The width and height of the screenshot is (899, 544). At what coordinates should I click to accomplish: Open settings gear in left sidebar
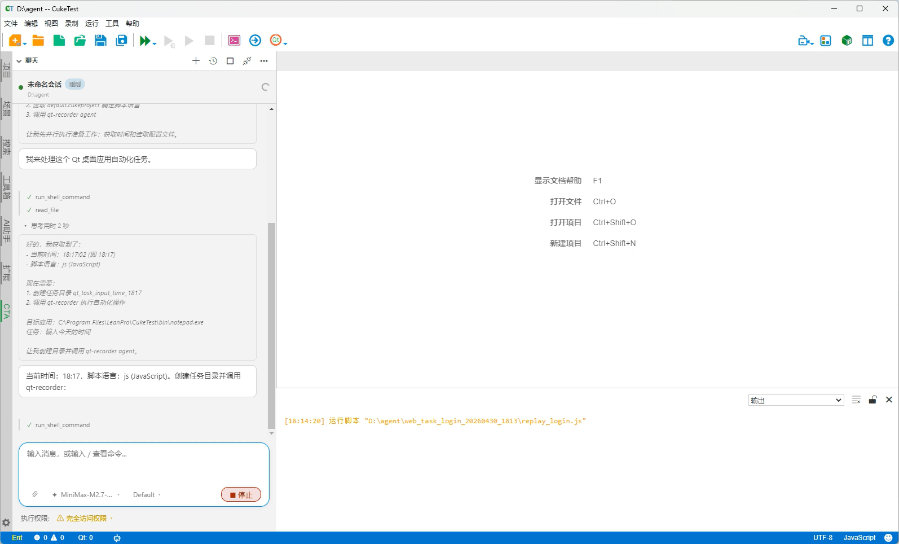point(6,523)
